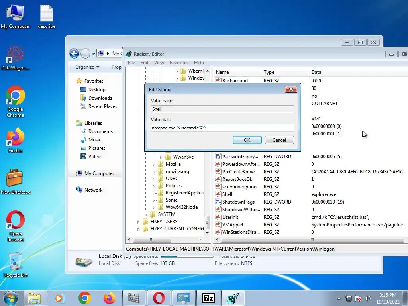This screenshot has width=408, height=306.
Task: Expand the HKEY_USERS hive
Action: pyautogui.click(x=138, y=222)
